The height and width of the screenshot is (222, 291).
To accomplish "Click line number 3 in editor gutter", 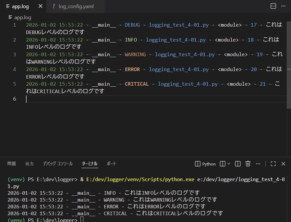I will [15, 55].
